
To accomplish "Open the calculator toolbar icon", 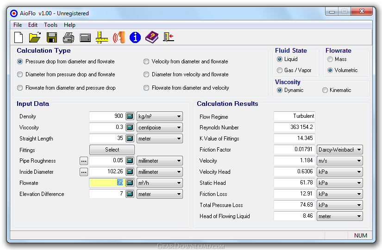I will click(x=85, y=38).
